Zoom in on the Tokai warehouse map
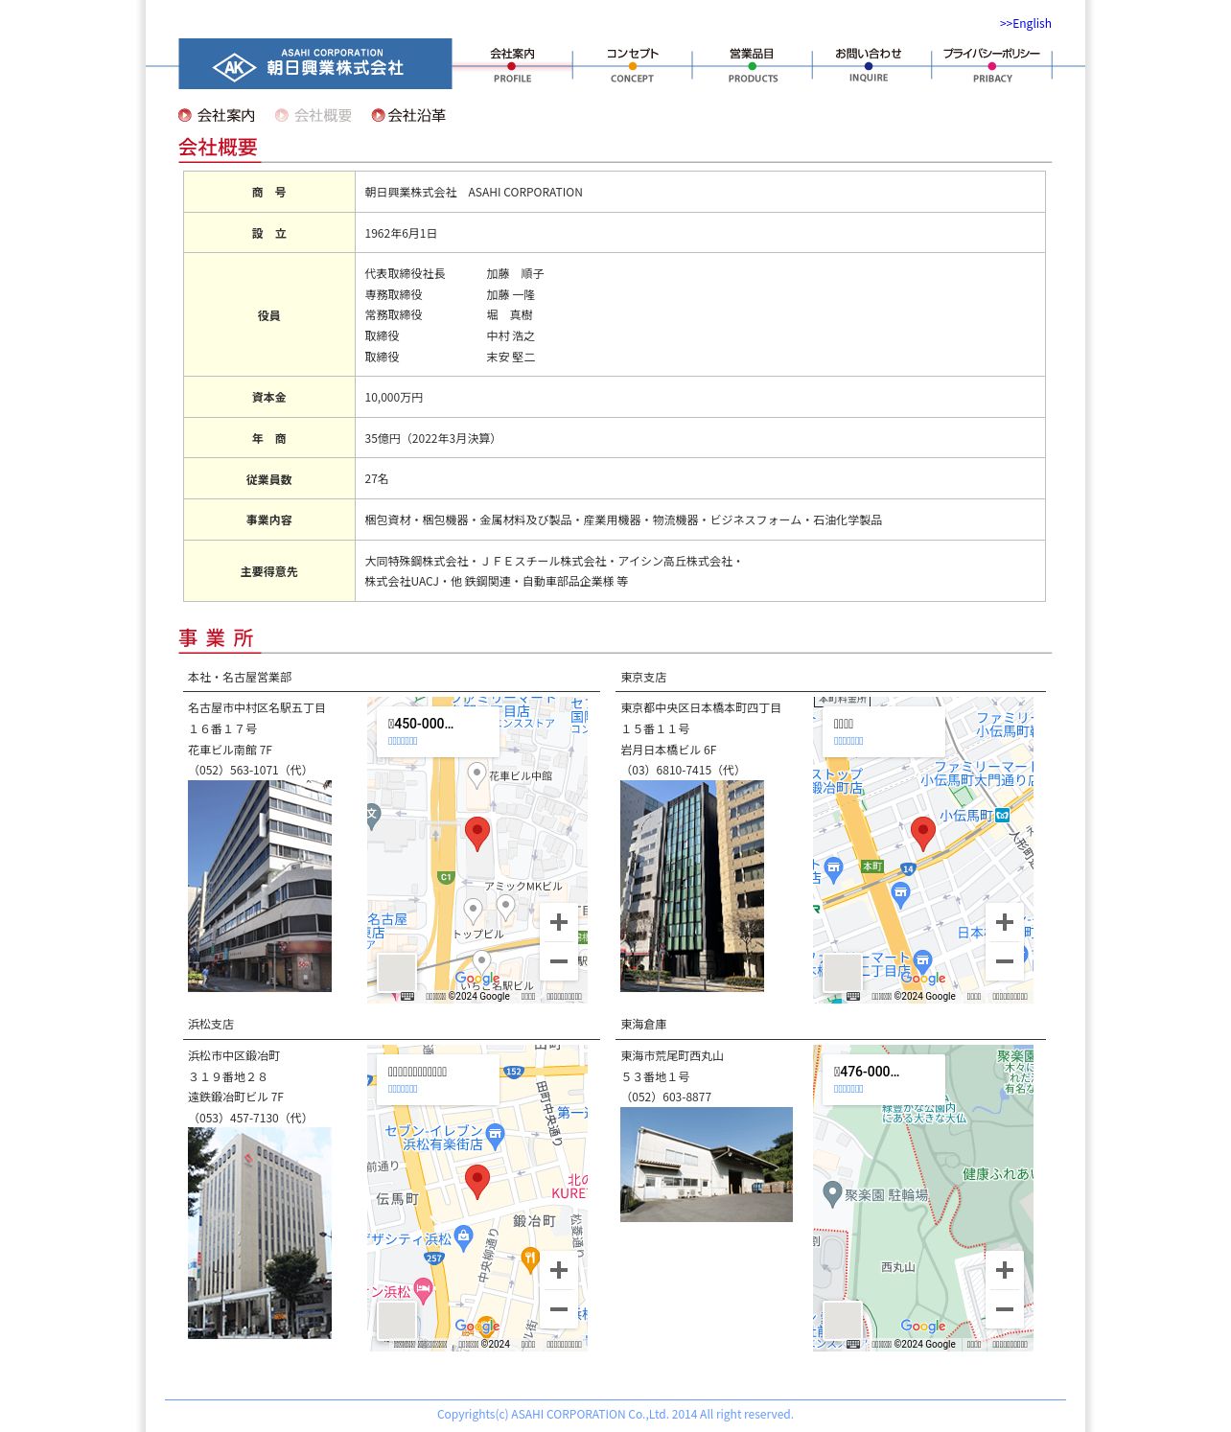1231x1432 pixels. coord(1005,1270)
